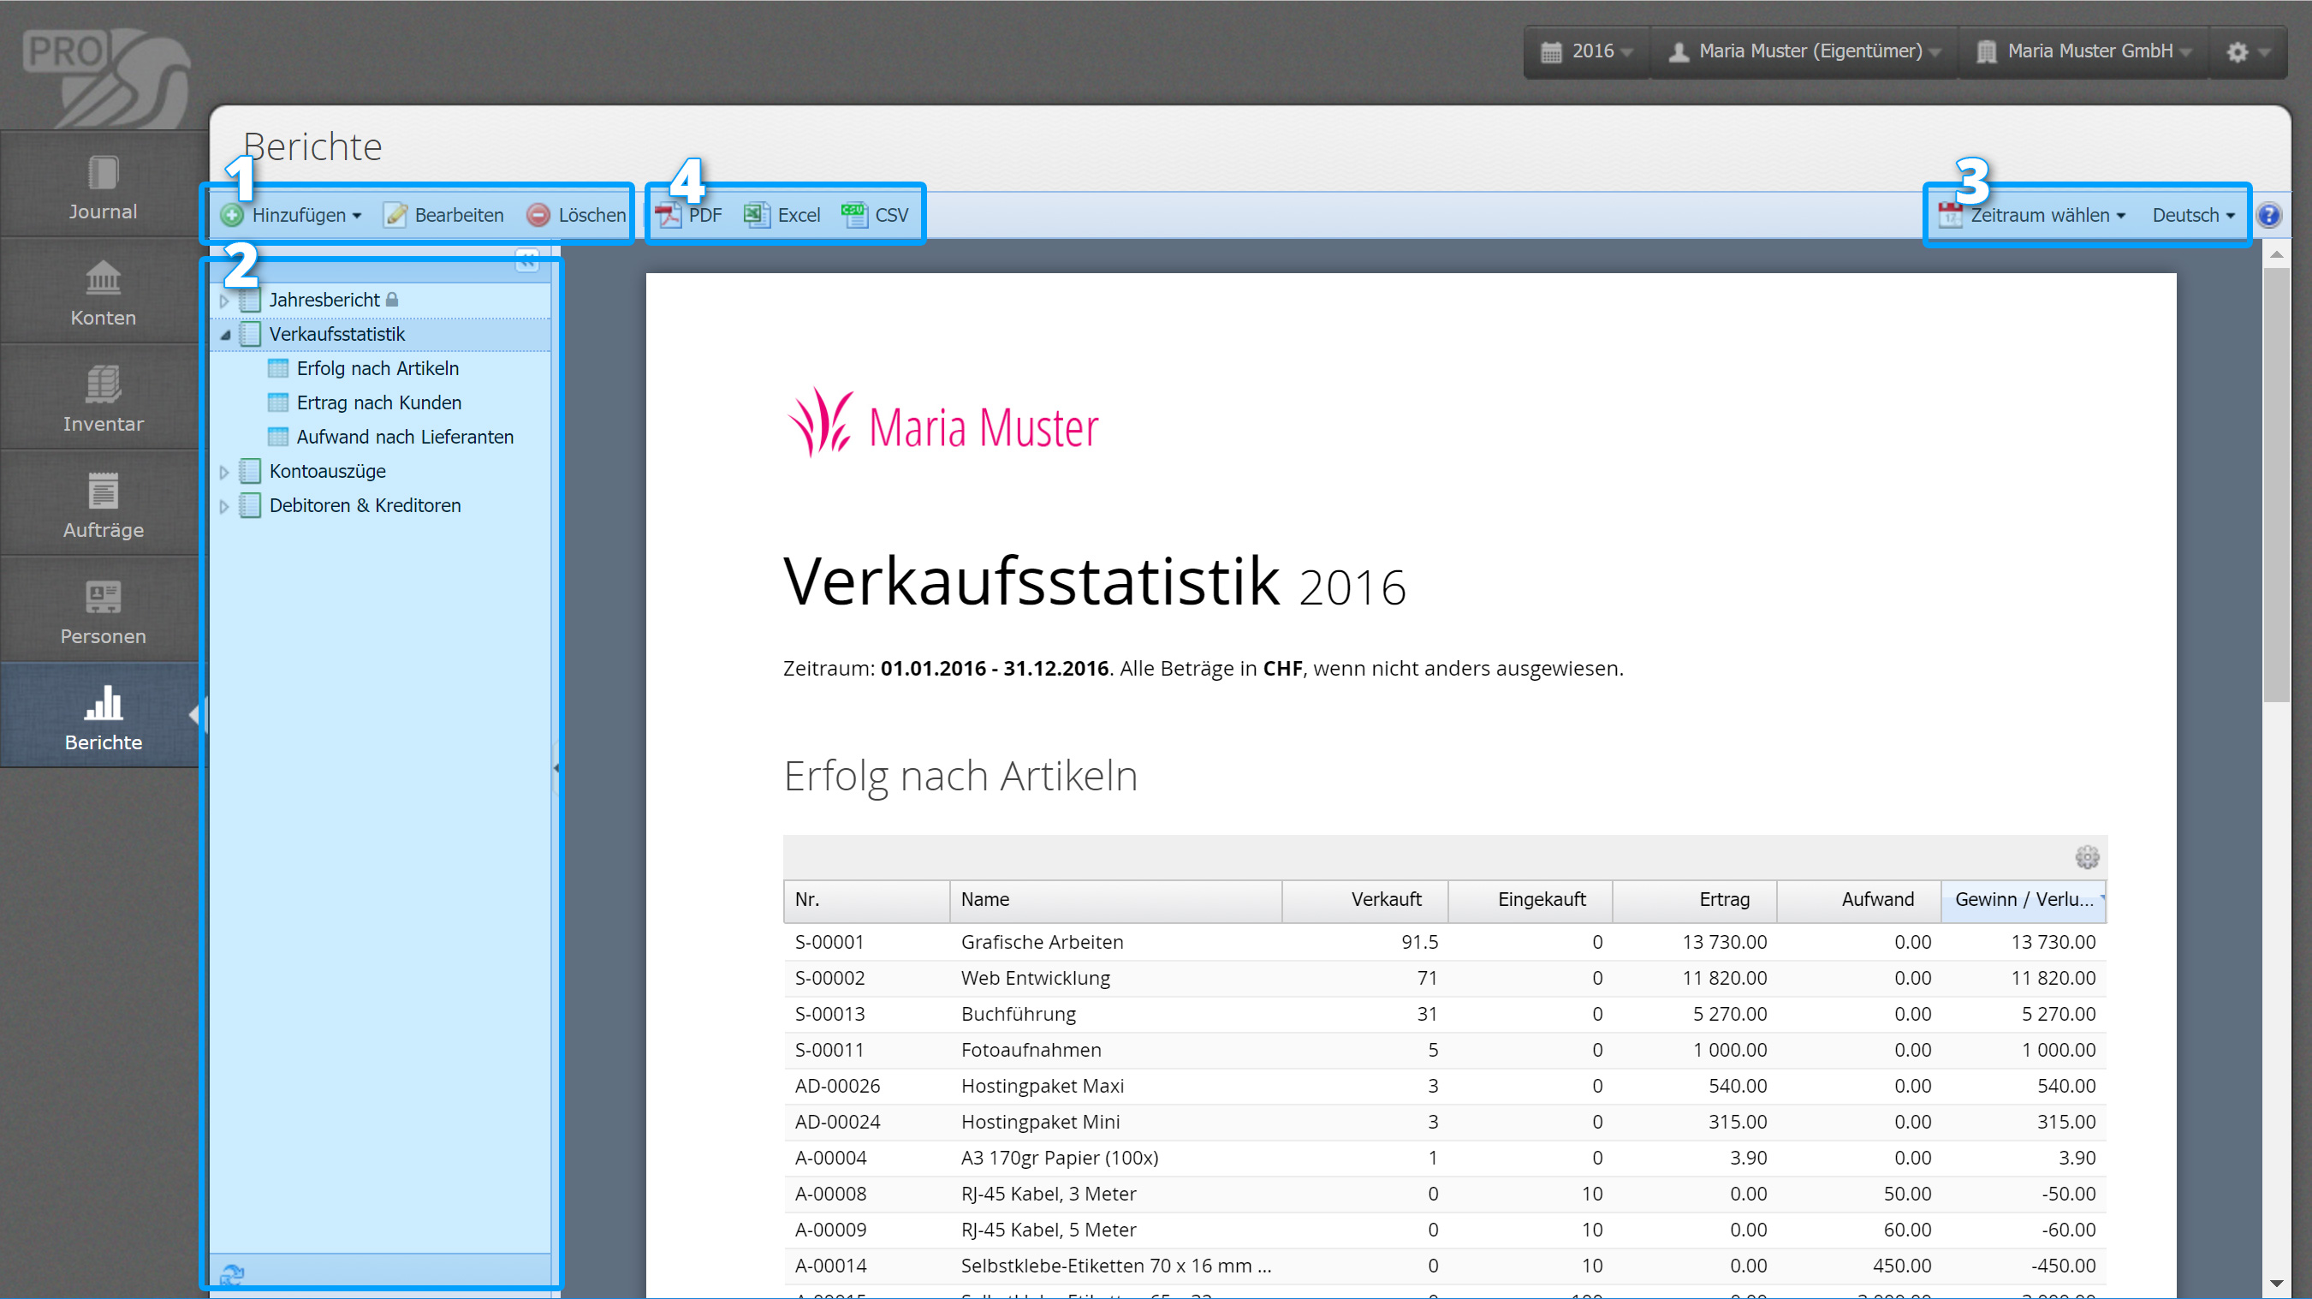Export report as CSV file

(x=876, y=216)
